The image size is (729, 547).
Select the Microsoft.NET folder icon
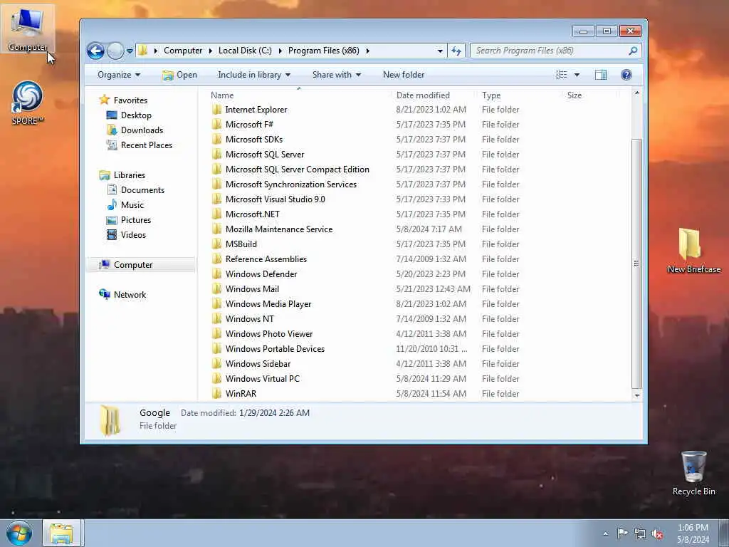(216, 214)
